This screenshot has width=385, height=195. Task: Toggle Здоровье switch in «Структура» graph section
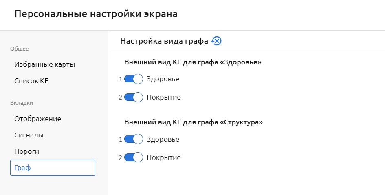(133, 139)
